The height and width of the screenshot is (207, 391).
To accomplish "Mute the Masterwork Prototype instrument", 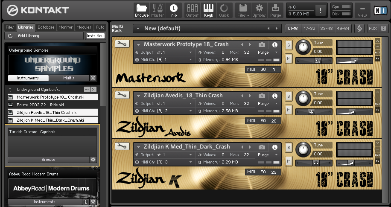I will [289, 59].
